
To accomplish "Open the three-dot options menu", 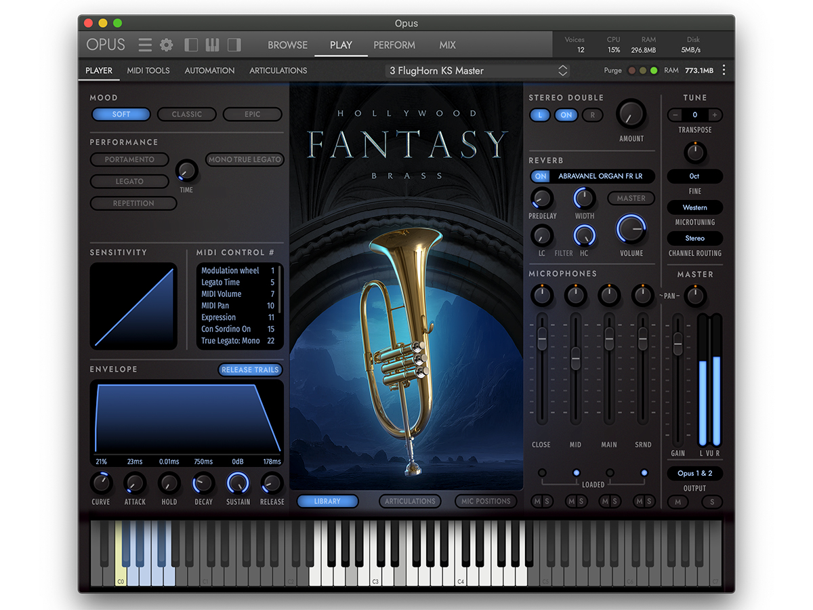I will (724, 70).
